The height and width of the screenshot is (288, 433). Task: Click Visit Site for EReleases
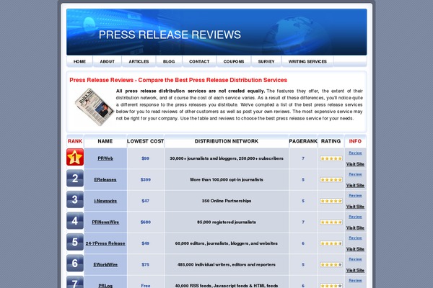(355, 185)
